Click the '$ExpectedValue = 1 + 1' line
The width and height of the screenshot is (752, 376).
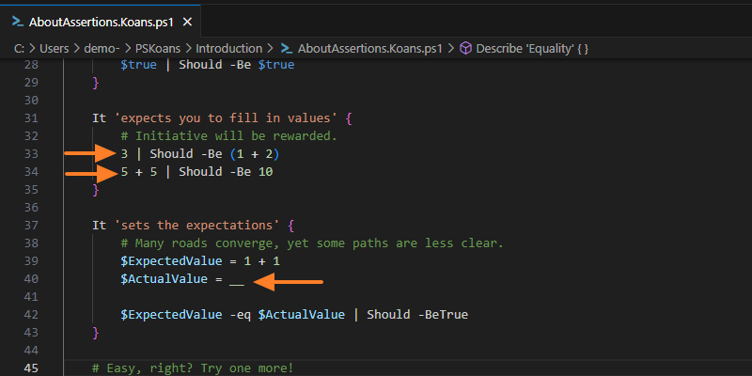[196, 261]
